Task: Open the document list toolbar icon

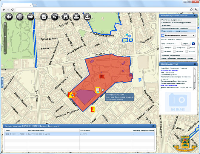Action: pos(44,17)
